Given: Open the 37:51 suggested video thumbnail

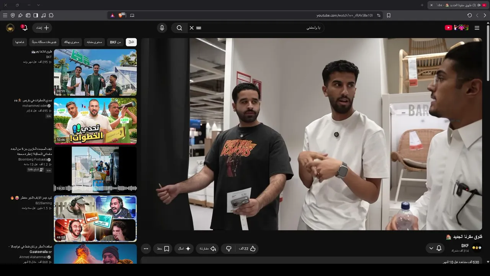Looking at the screenshot, I should click(95, 72).
